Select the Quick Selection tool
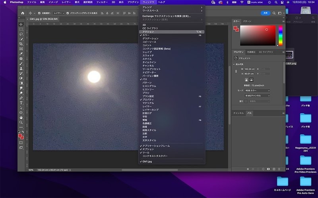Viewport: 318px width, 198px height. coord(21,39)
